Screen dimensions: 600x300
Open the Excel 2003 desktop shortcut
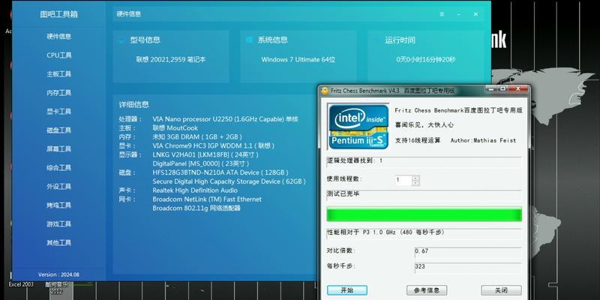(21, 285)
